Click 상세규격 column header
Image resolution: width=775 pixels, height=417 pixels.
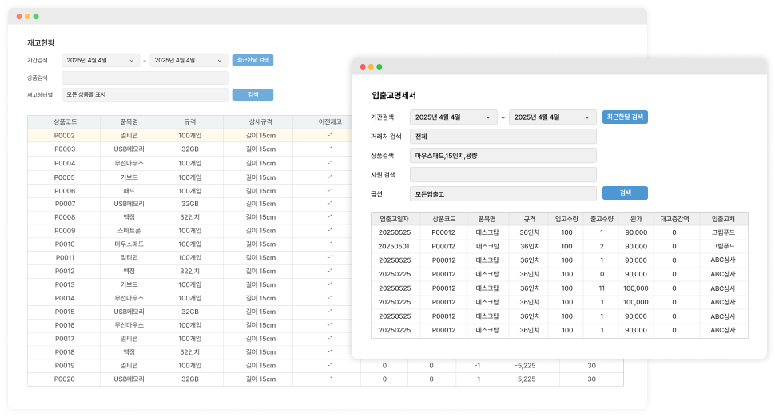pos(260,121)
